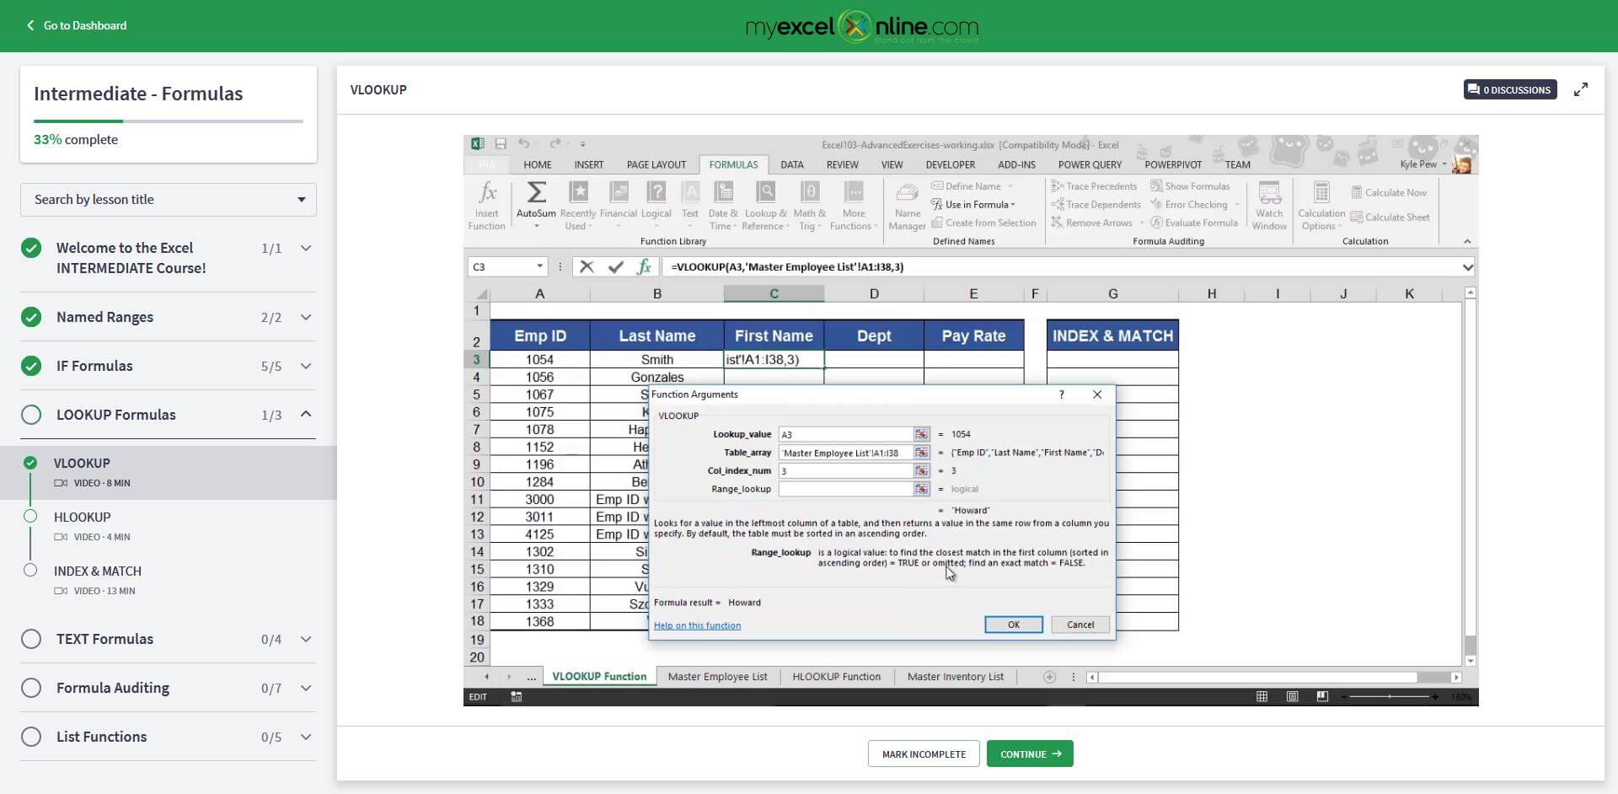Click Trace Dependents in Formula Auditing
This screenshot has height=794, width=1618.
click(x=1096, y=205)
